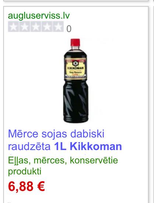This screenshot has height=203, width=154.
Task: Open the Kikkoman bottle product image
Action: tap(76, 81)
